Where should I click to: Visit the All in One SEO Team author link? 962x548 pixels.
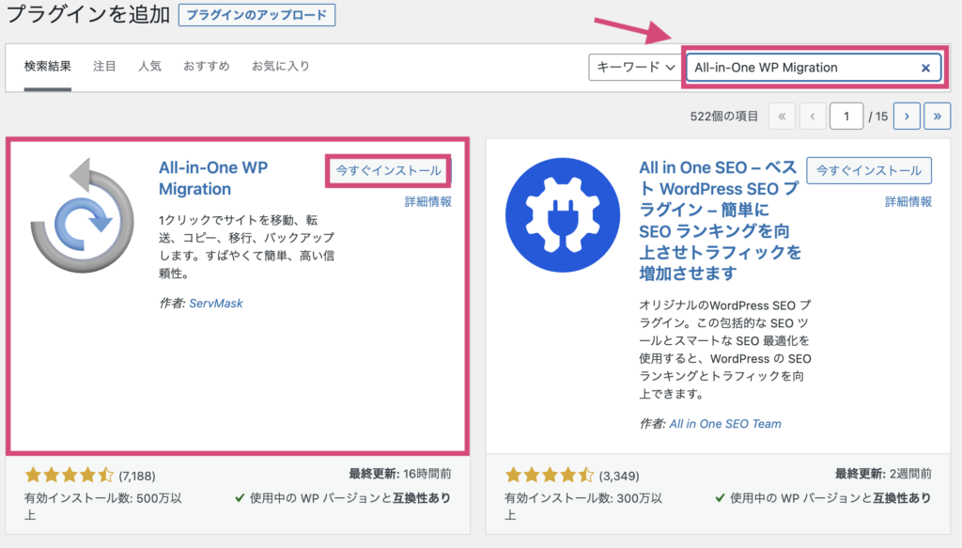(725, 423)
